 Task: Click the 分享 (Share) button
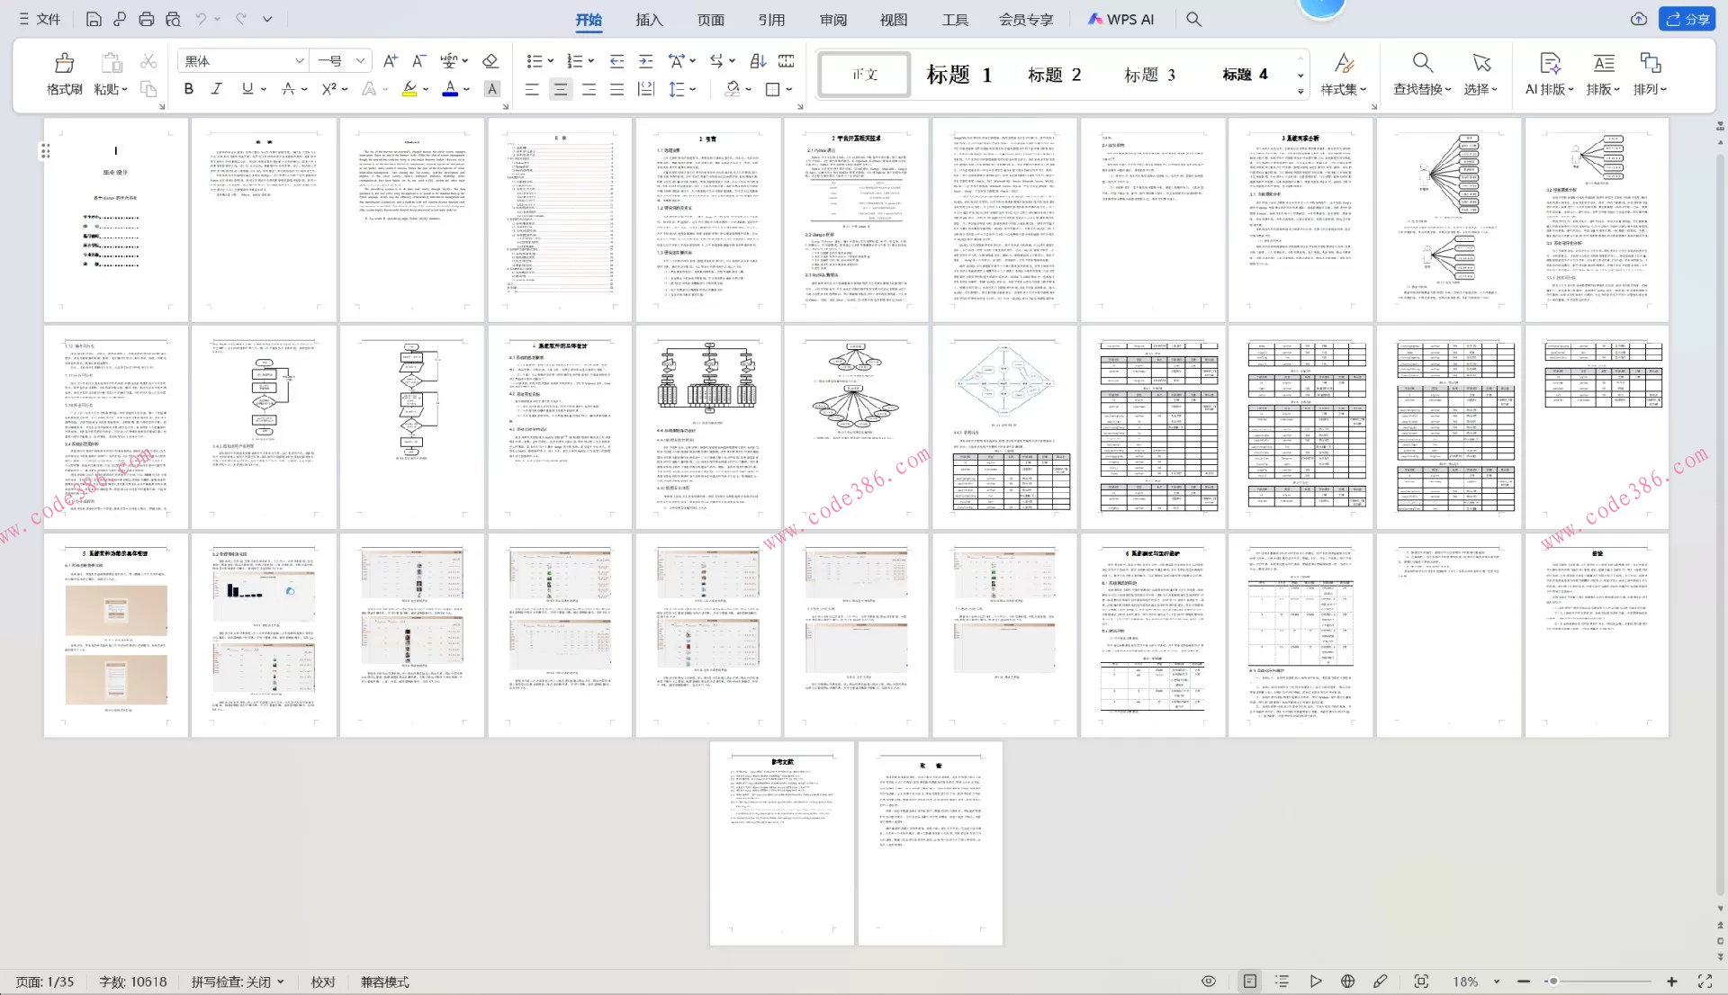pyautogui.click(x=1687, y=19)
